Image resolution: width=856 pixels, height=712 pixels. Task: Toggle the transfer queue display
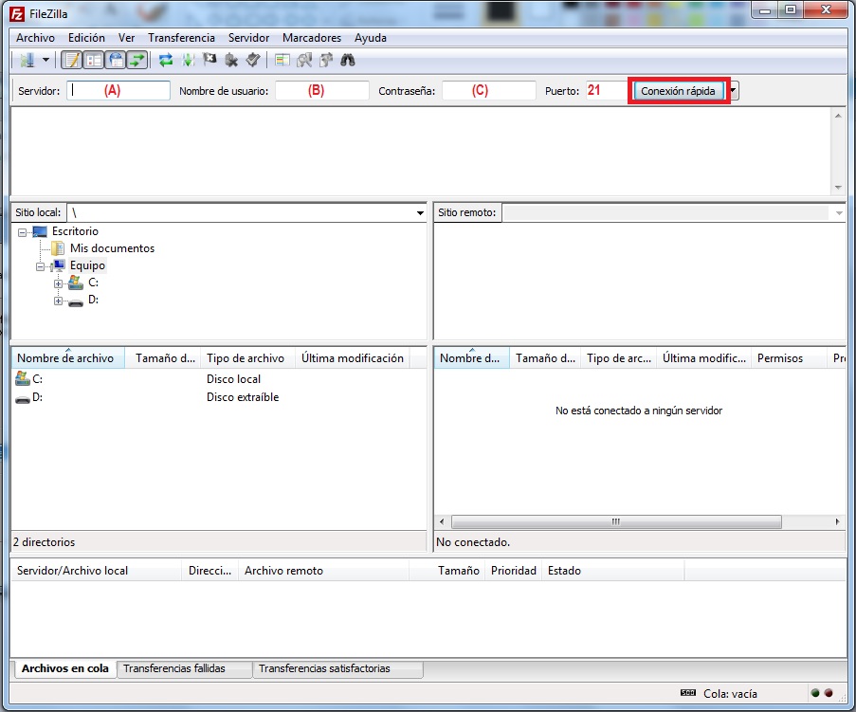click(x=137, y=60)
